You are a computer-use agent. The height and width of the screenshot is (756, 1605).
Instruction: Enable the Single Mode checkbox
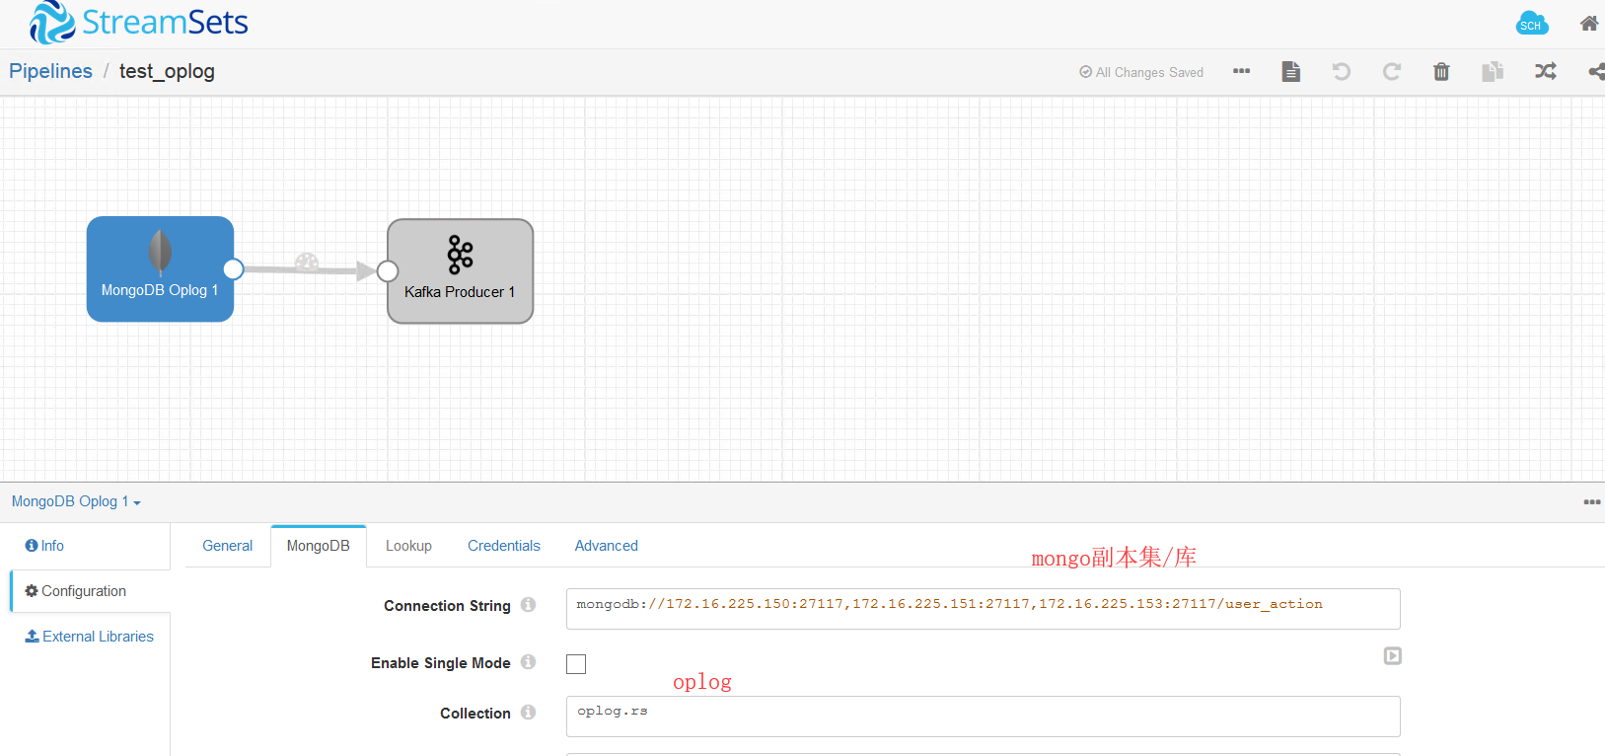(576, 664)
